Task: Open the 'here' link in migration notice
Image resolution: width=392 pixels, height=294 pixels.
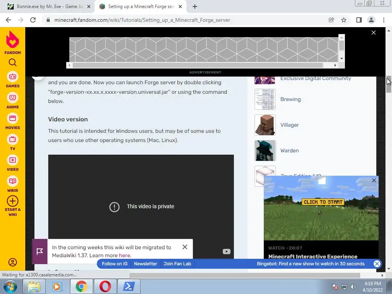Action: tap(124, 255)
